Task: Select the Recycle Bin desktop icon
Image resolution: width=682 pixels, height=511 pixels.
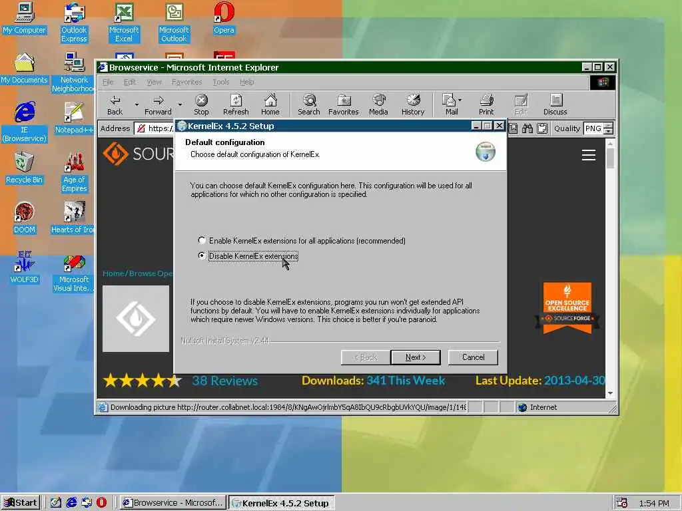Action: (25, 168)
